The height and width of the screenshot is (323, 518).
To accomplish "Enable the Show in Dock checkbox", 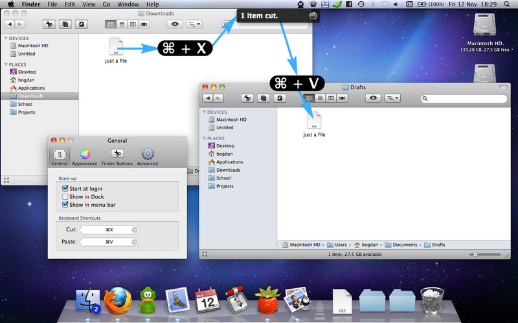I will pos(65,196).
